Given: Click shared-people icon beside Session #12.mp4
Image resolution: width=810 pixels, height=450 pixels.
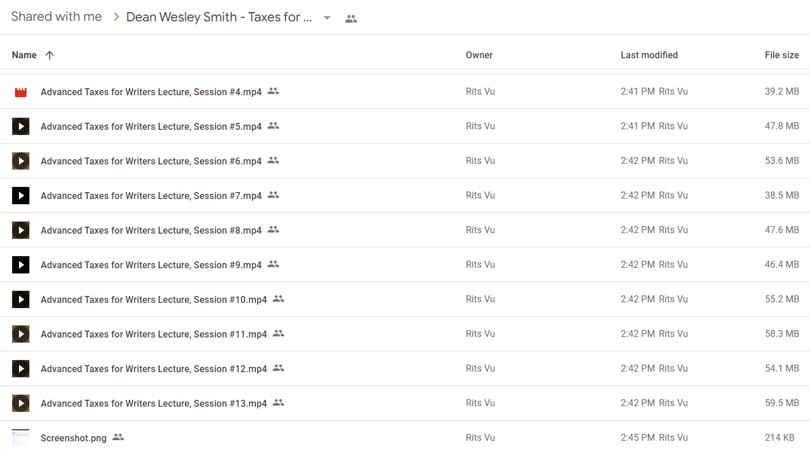Looking at the screenshot, I should tap(278, 368).
